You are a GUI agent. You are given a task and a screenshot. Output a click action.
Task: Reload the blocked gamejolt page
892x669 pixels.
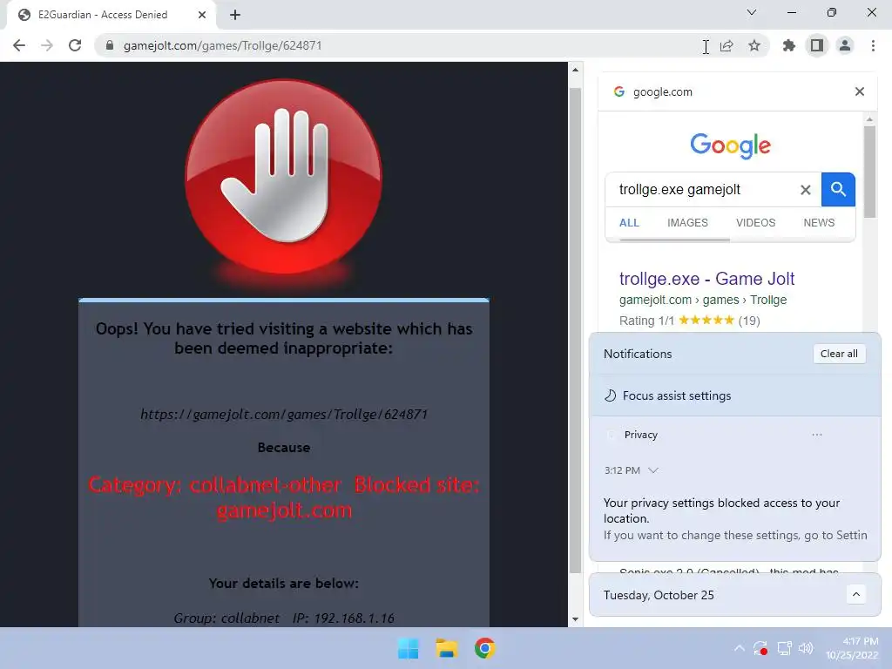(75, 45)
